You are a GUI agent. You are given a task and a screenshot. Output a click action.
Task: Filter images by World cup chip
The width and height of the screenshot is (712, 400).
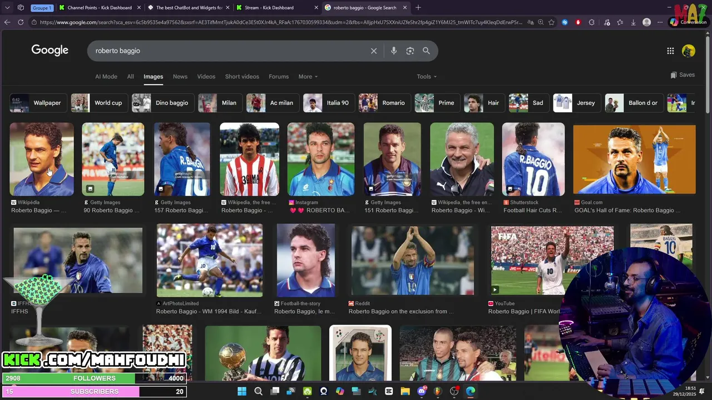coord(99,103)
